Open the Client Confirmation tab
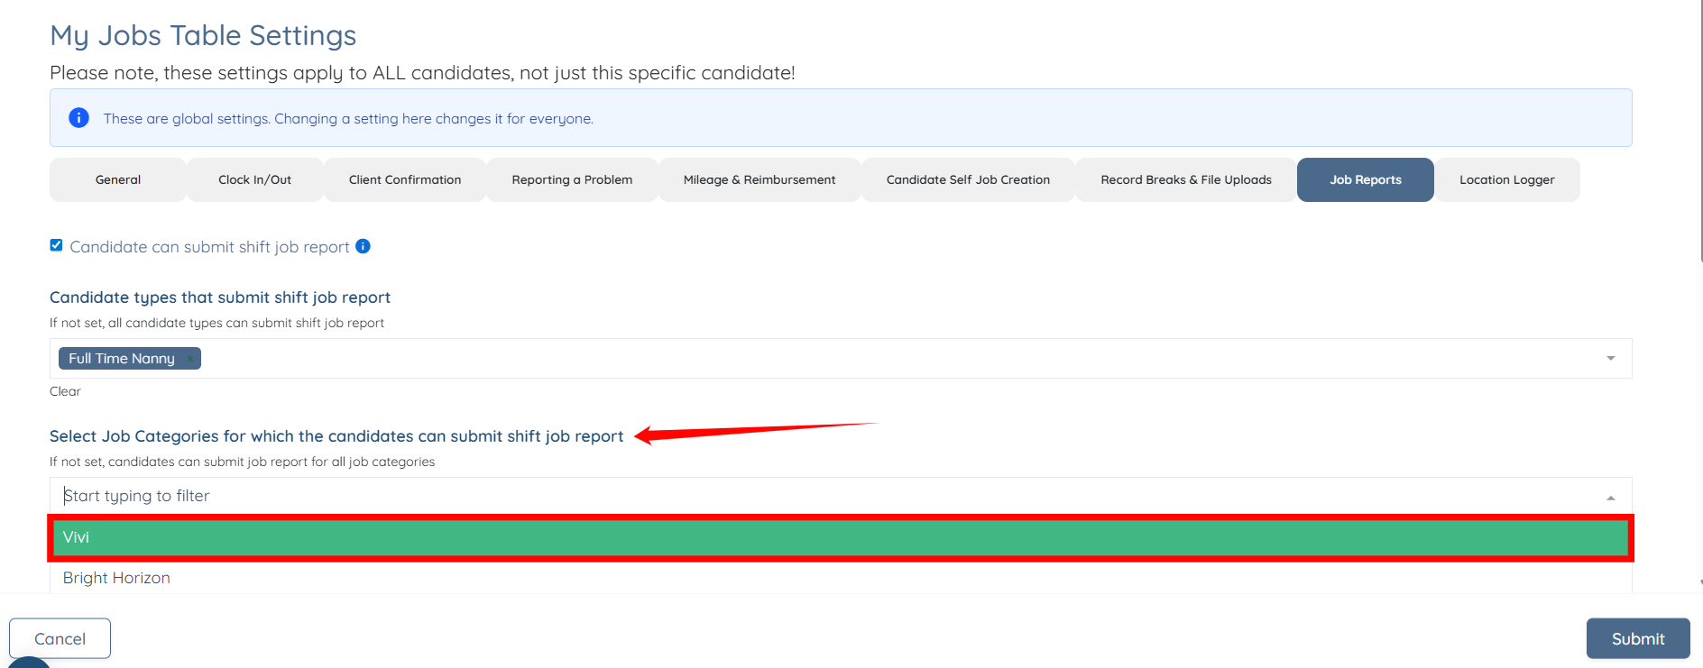The height and width of the screenshot is (668, 1703). [405, 179]
